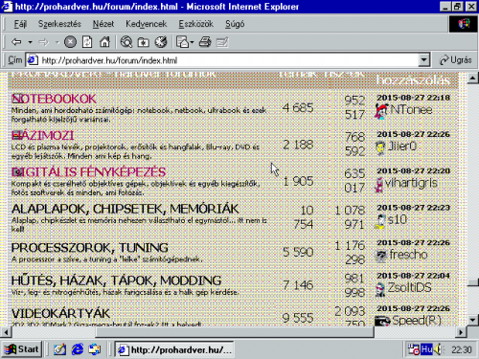Image resolution: width=479 pixels, height=359 pixels.
Task: Open the Súgó menu
Action: pos(235,24)
